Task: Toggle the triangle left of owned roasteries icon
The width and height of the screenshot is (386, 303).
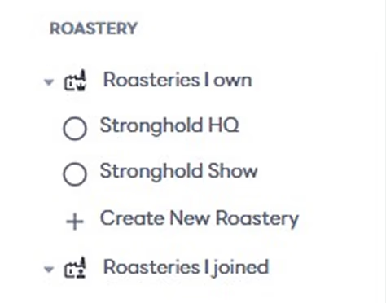Action: click(49, 81)
